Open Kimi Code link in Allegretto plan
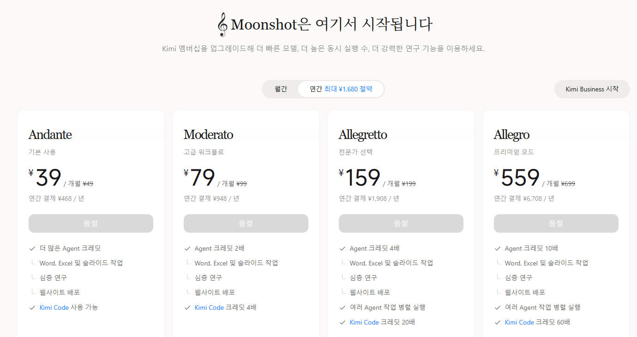 (x=364, y=322)
